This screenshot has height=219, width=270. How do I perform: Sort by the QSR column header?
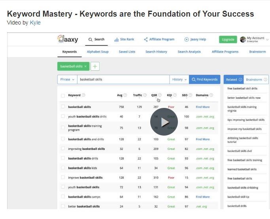click(x=154, y=95)
